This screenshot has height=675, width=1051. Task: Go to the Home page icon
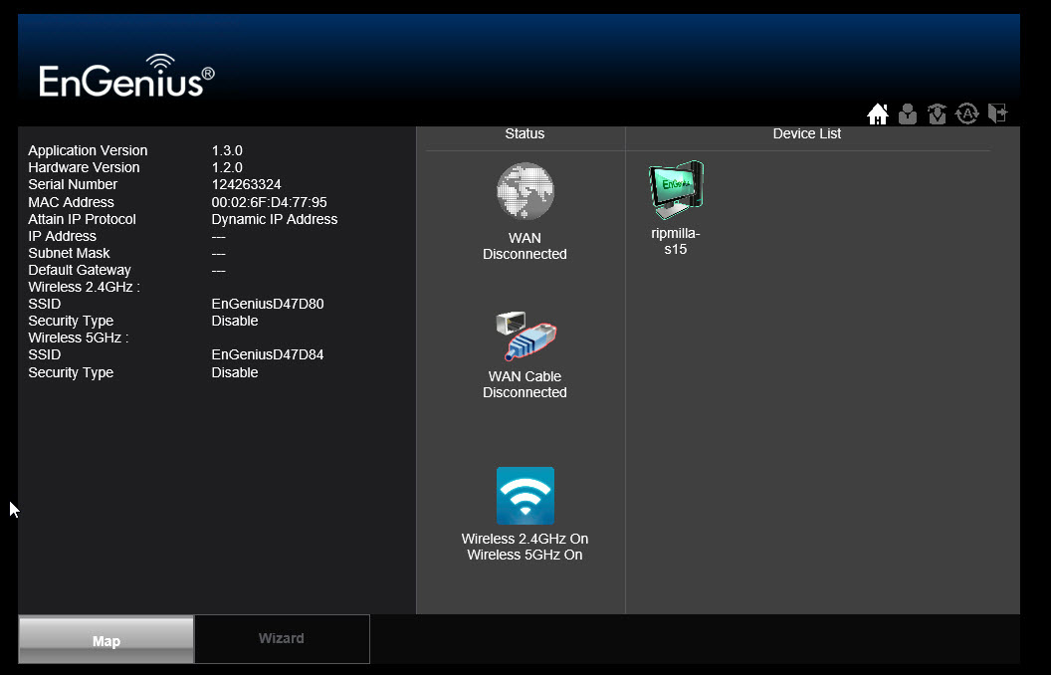pyautogui.click(x=877, y=114)
